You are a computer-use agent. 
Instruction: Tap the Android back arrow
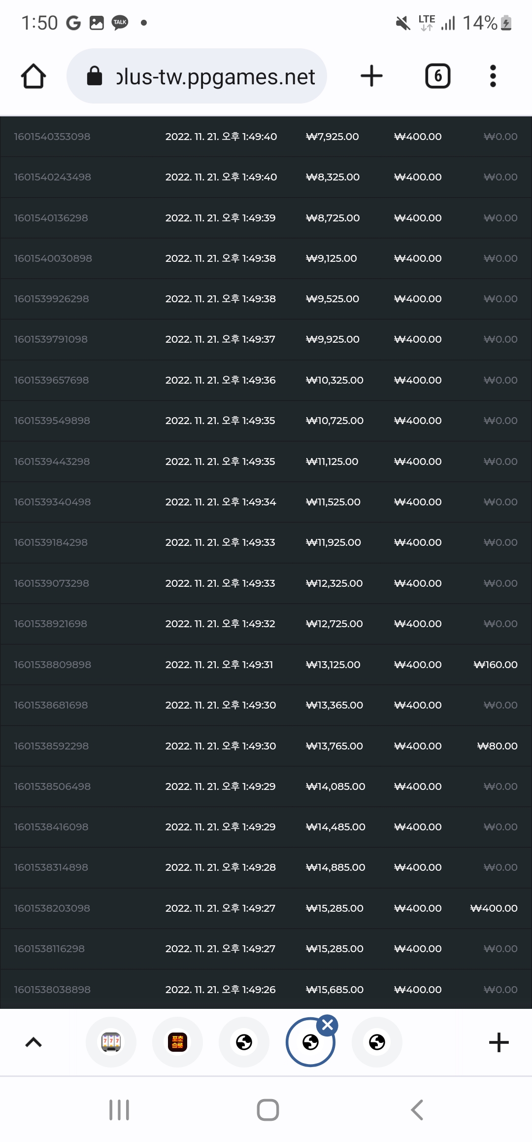(x=417, y=1109)
